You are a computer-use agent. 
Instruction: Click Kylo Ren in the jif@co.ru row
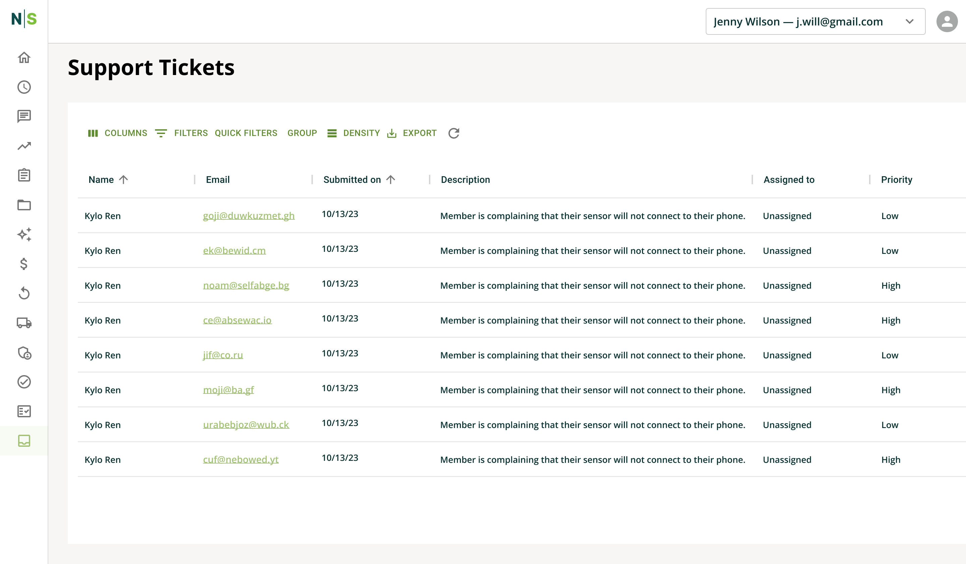click(102, 355)
